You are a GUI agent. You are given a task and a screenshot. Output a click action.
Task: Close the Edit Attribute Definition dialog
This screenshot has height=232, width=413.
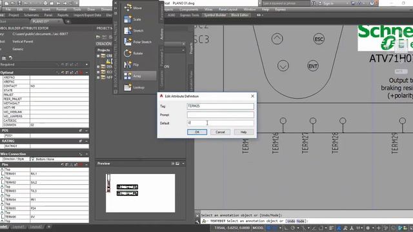pyautogui.click(x=252, y=96)
